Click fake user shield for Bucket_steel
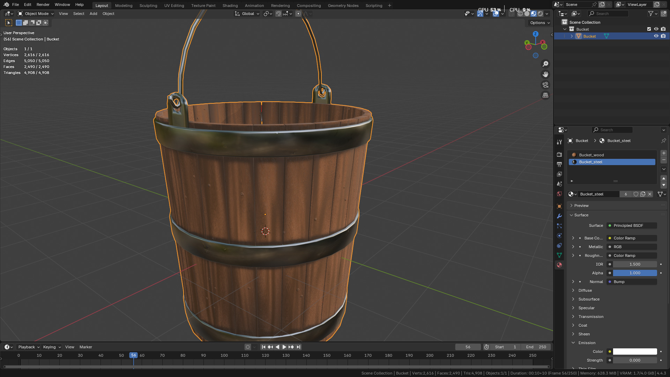670x377 pixels. tap(636, 194)
